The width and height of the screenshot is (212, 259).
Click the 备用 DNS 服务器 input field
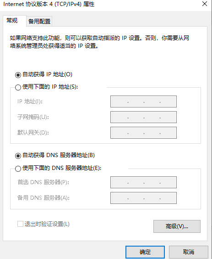[x=143, y=198]
